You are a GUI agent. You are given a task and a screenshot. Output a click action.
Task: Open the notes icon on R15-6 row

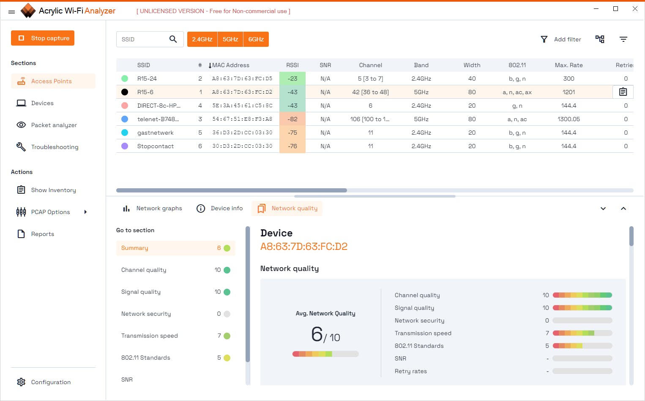tap(623, 92)
